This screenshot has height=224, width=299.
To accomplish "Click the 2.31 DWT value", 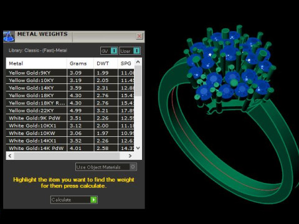I will [x=103, y=88].
